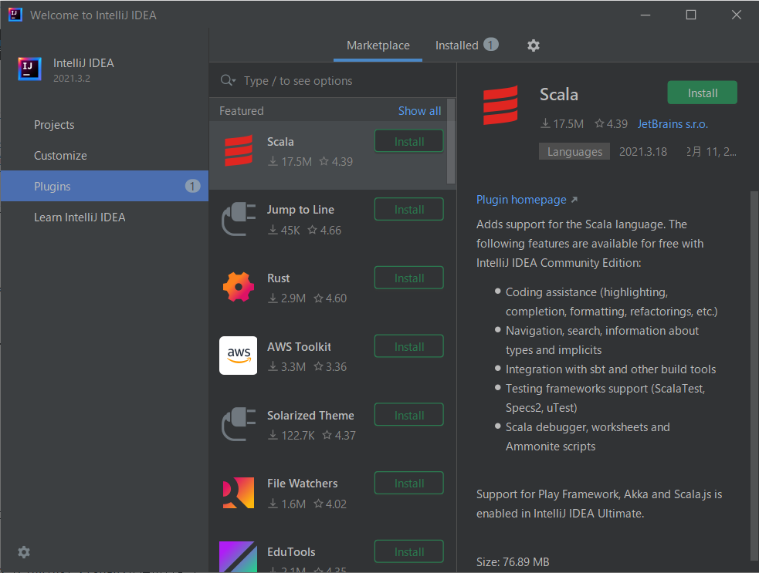The height and width of the screenshot is (573, 759).
Task: Select Plugins in the sidebar
Action: (104, 186)
